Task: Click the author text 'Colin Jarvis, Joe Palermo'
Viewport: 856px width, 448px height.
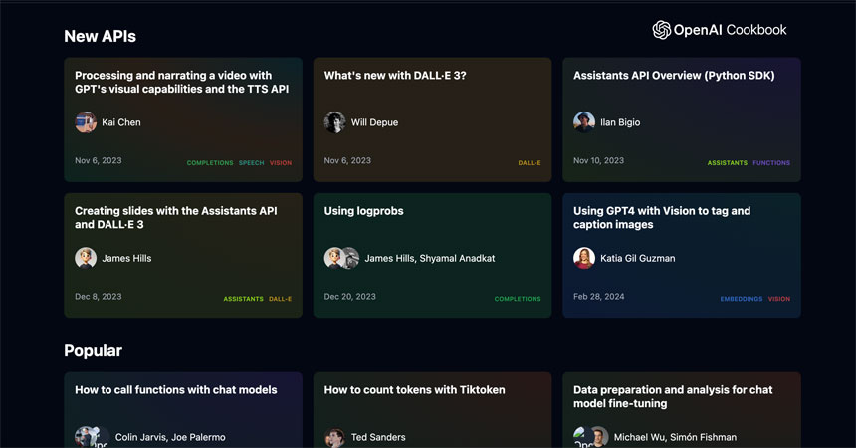Action: (x=170, y=437)
